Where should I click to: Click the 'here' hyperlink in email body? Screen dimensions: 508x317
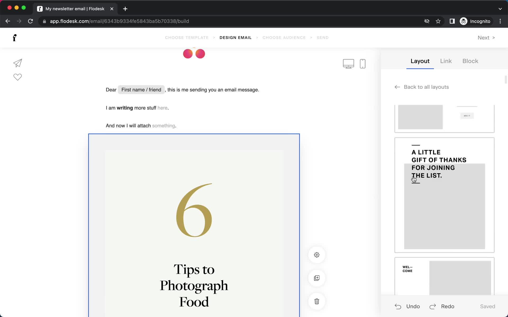[x=162, y=108]
